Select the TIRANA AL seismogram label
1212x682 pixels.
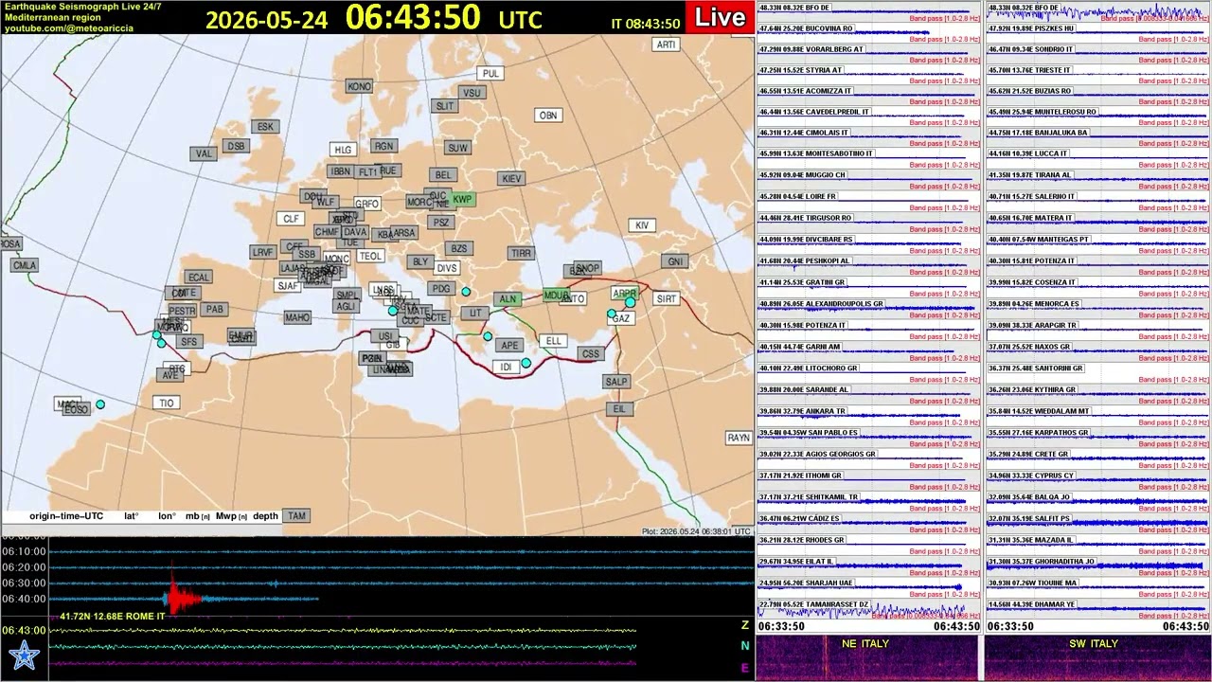click(x=1029, y=175)
